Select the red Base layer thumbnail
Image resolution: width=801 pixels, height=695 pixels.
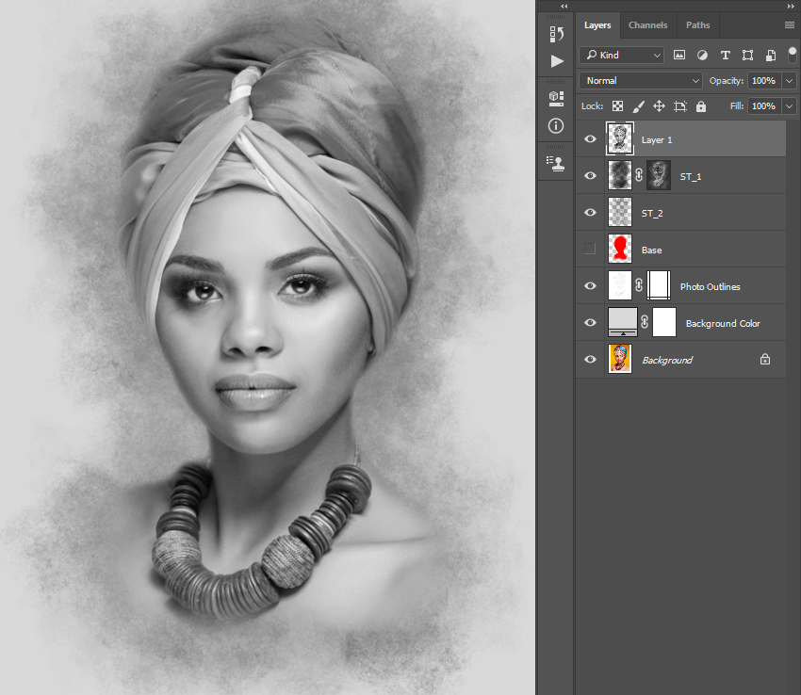click(620, 249)
